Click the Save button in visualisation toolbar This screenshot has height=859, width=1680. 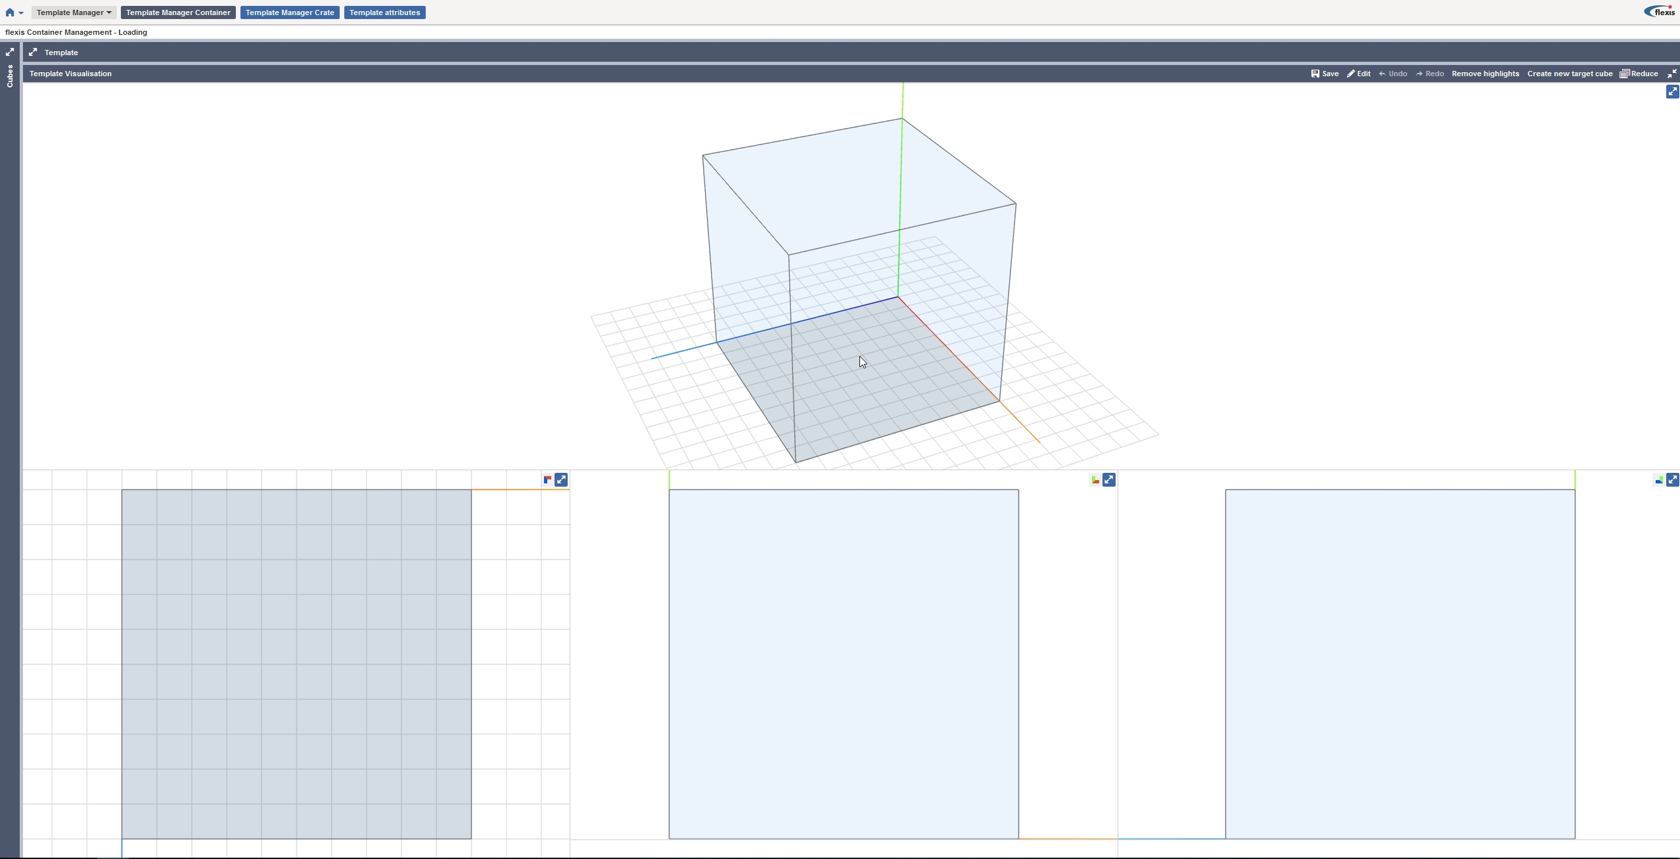[1325, 74]
